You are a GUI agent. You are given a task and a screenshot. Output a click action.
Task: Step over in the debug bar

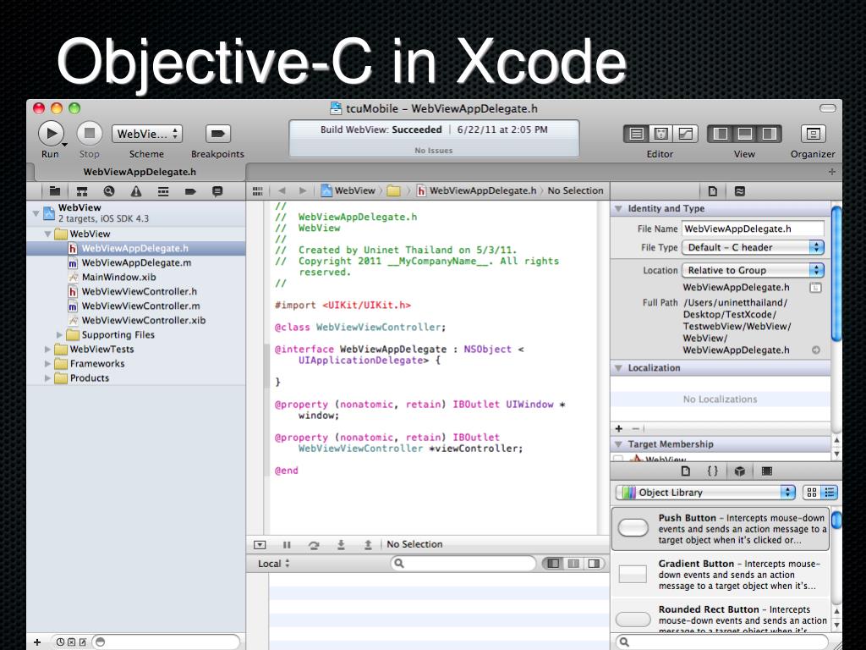point(314,545)
